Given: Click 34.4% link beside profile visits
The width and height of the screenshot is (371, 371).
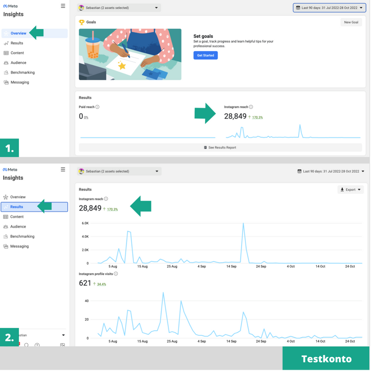Looking at the screenshot, I should pos(102,285).
